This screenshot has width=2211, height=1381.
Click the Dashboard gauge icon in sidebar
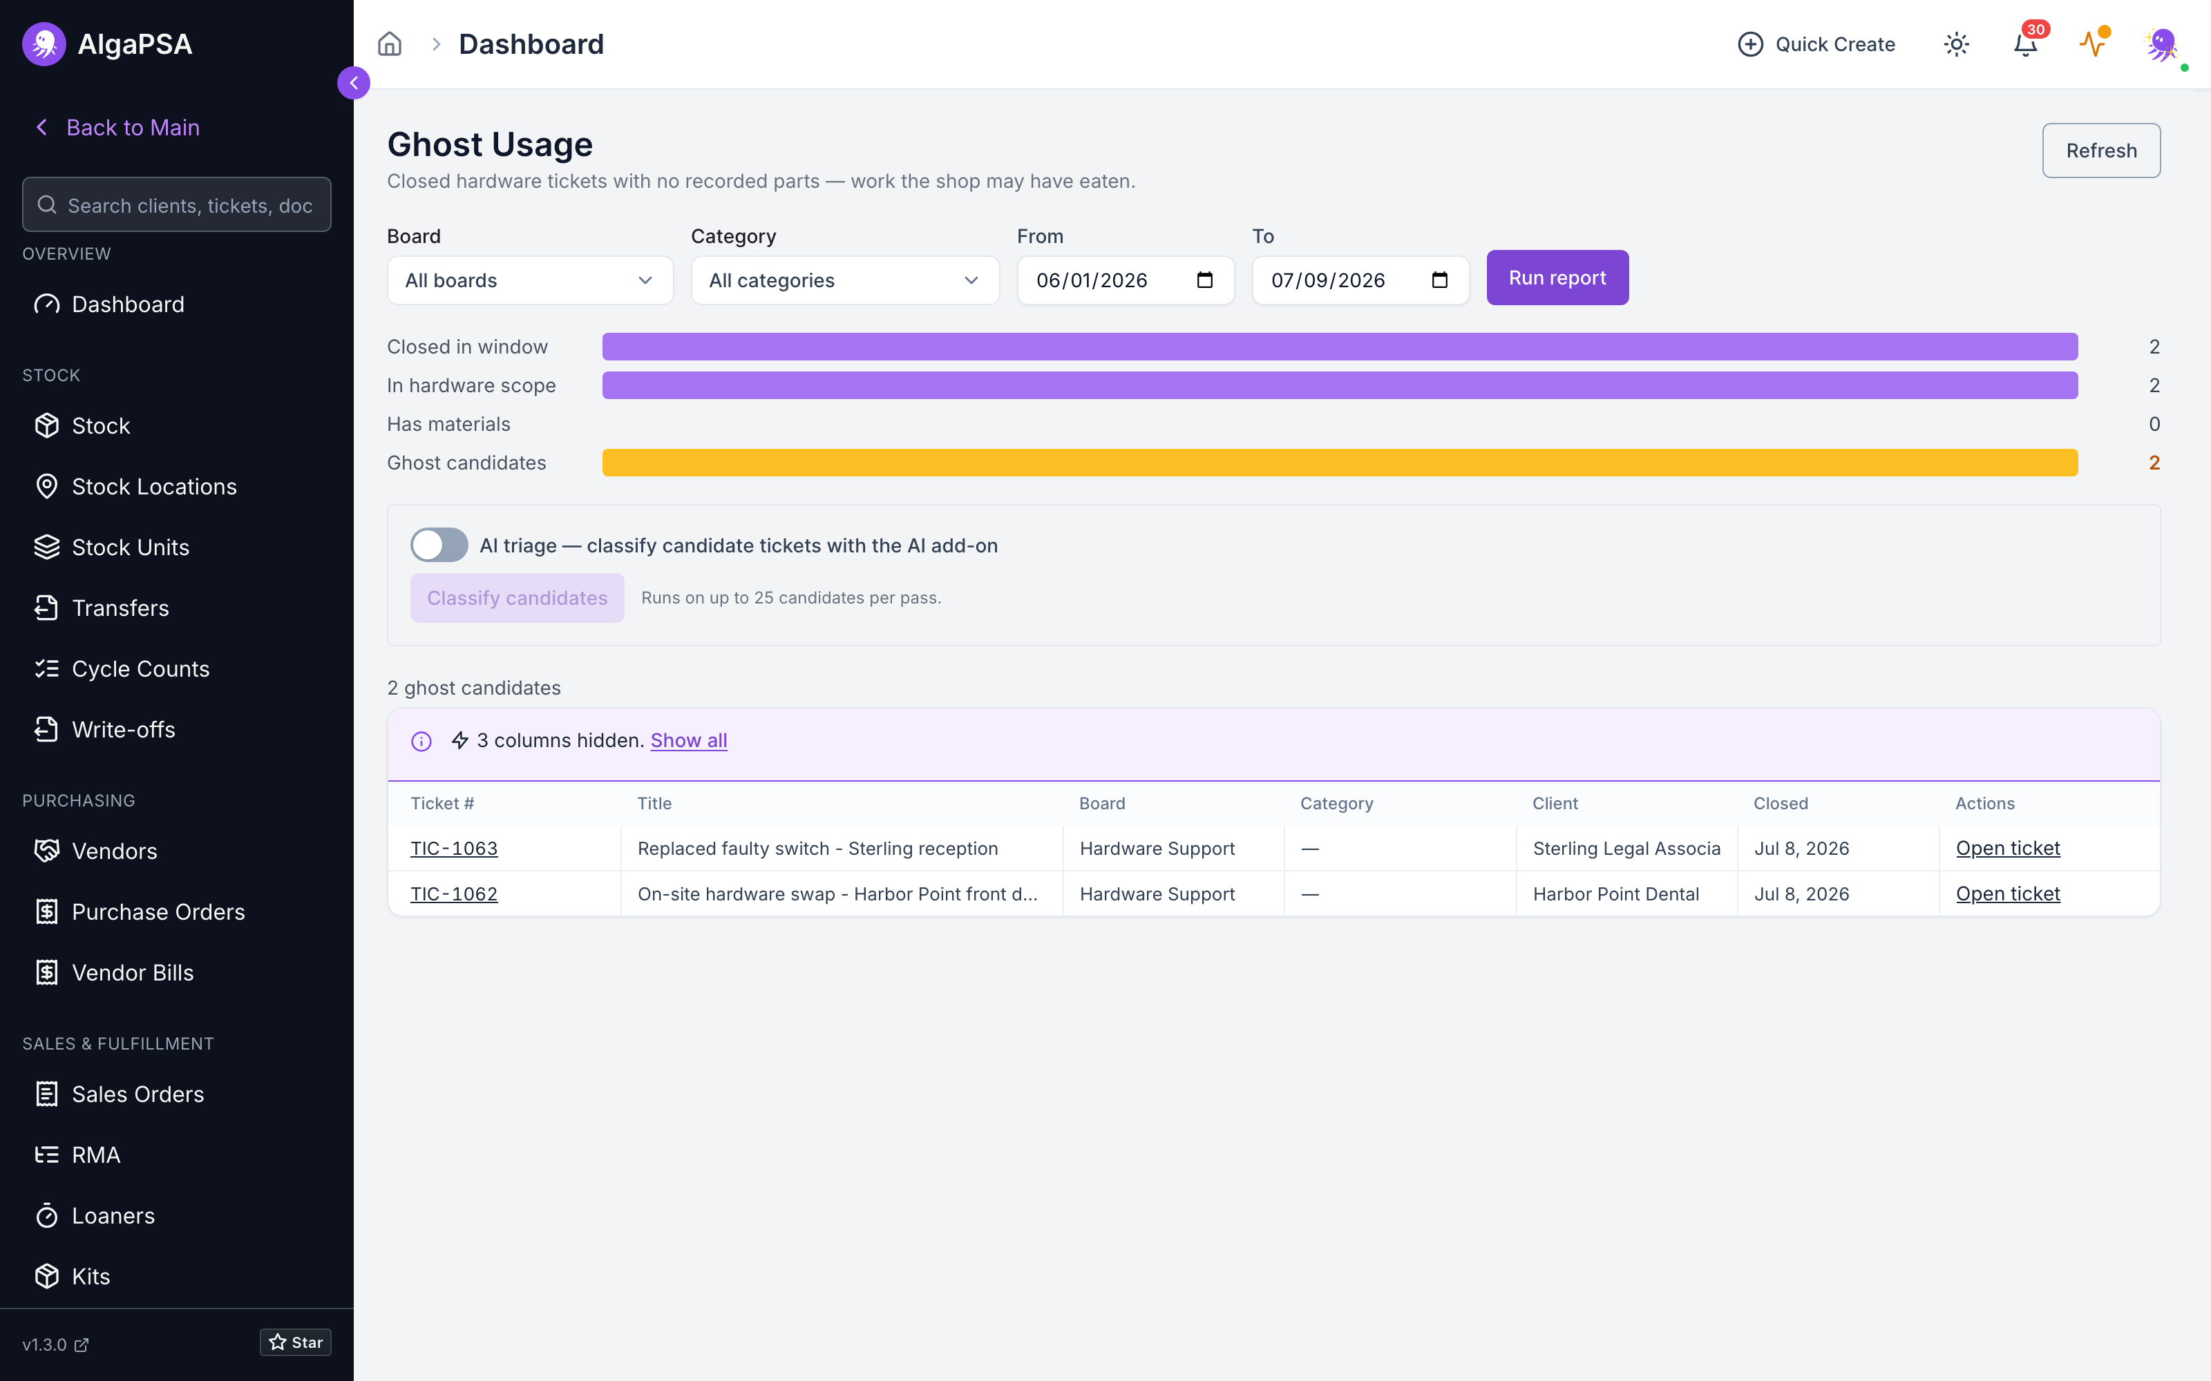pos(46,304)
